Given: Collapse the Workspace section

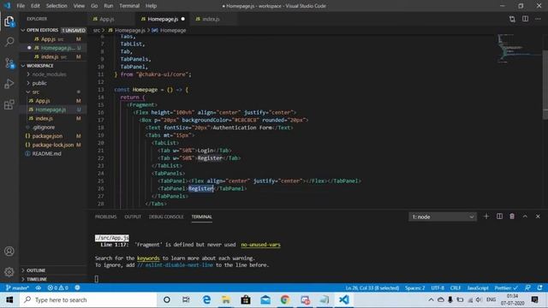Looking at the screenshot, I should tap(53, 66).
